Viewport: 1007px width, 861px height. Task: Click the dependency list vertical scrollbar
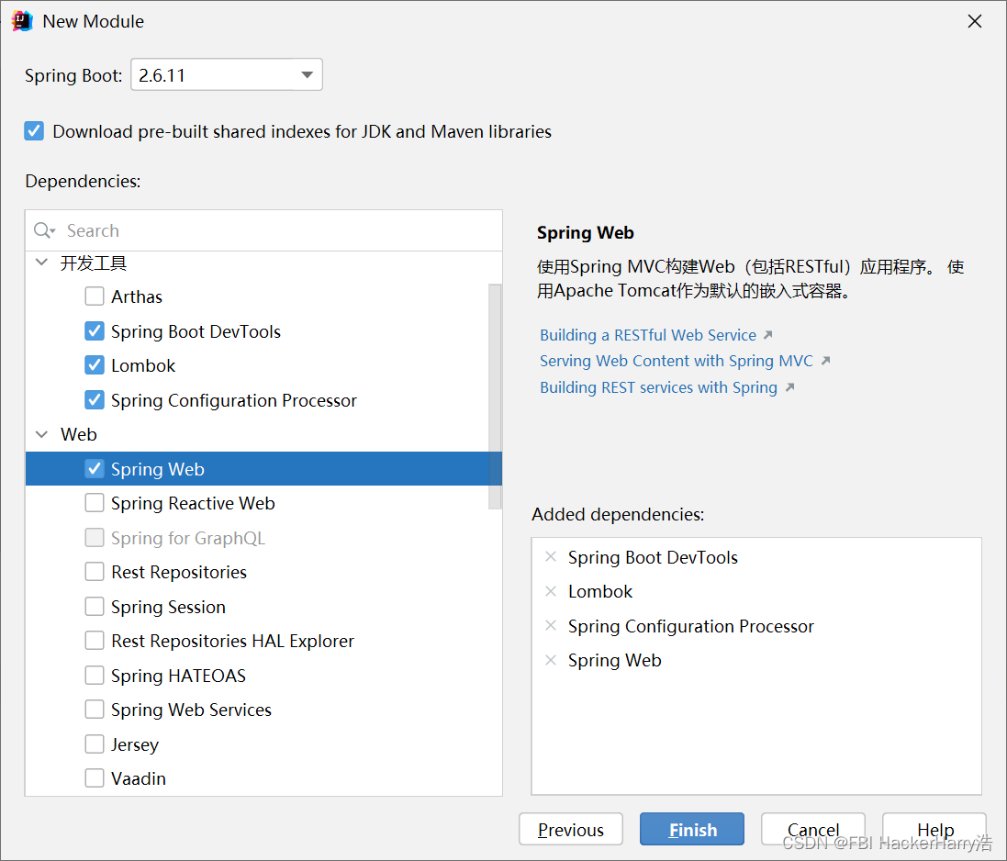pos(495,395)
